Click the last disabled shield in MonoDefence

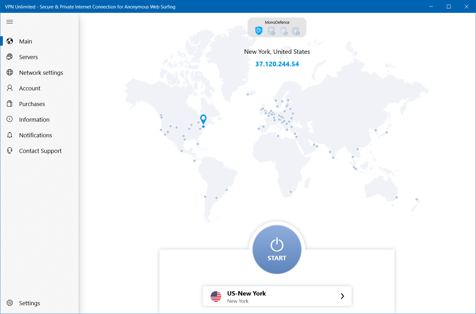pyautogui.click(x=296, y=30)
